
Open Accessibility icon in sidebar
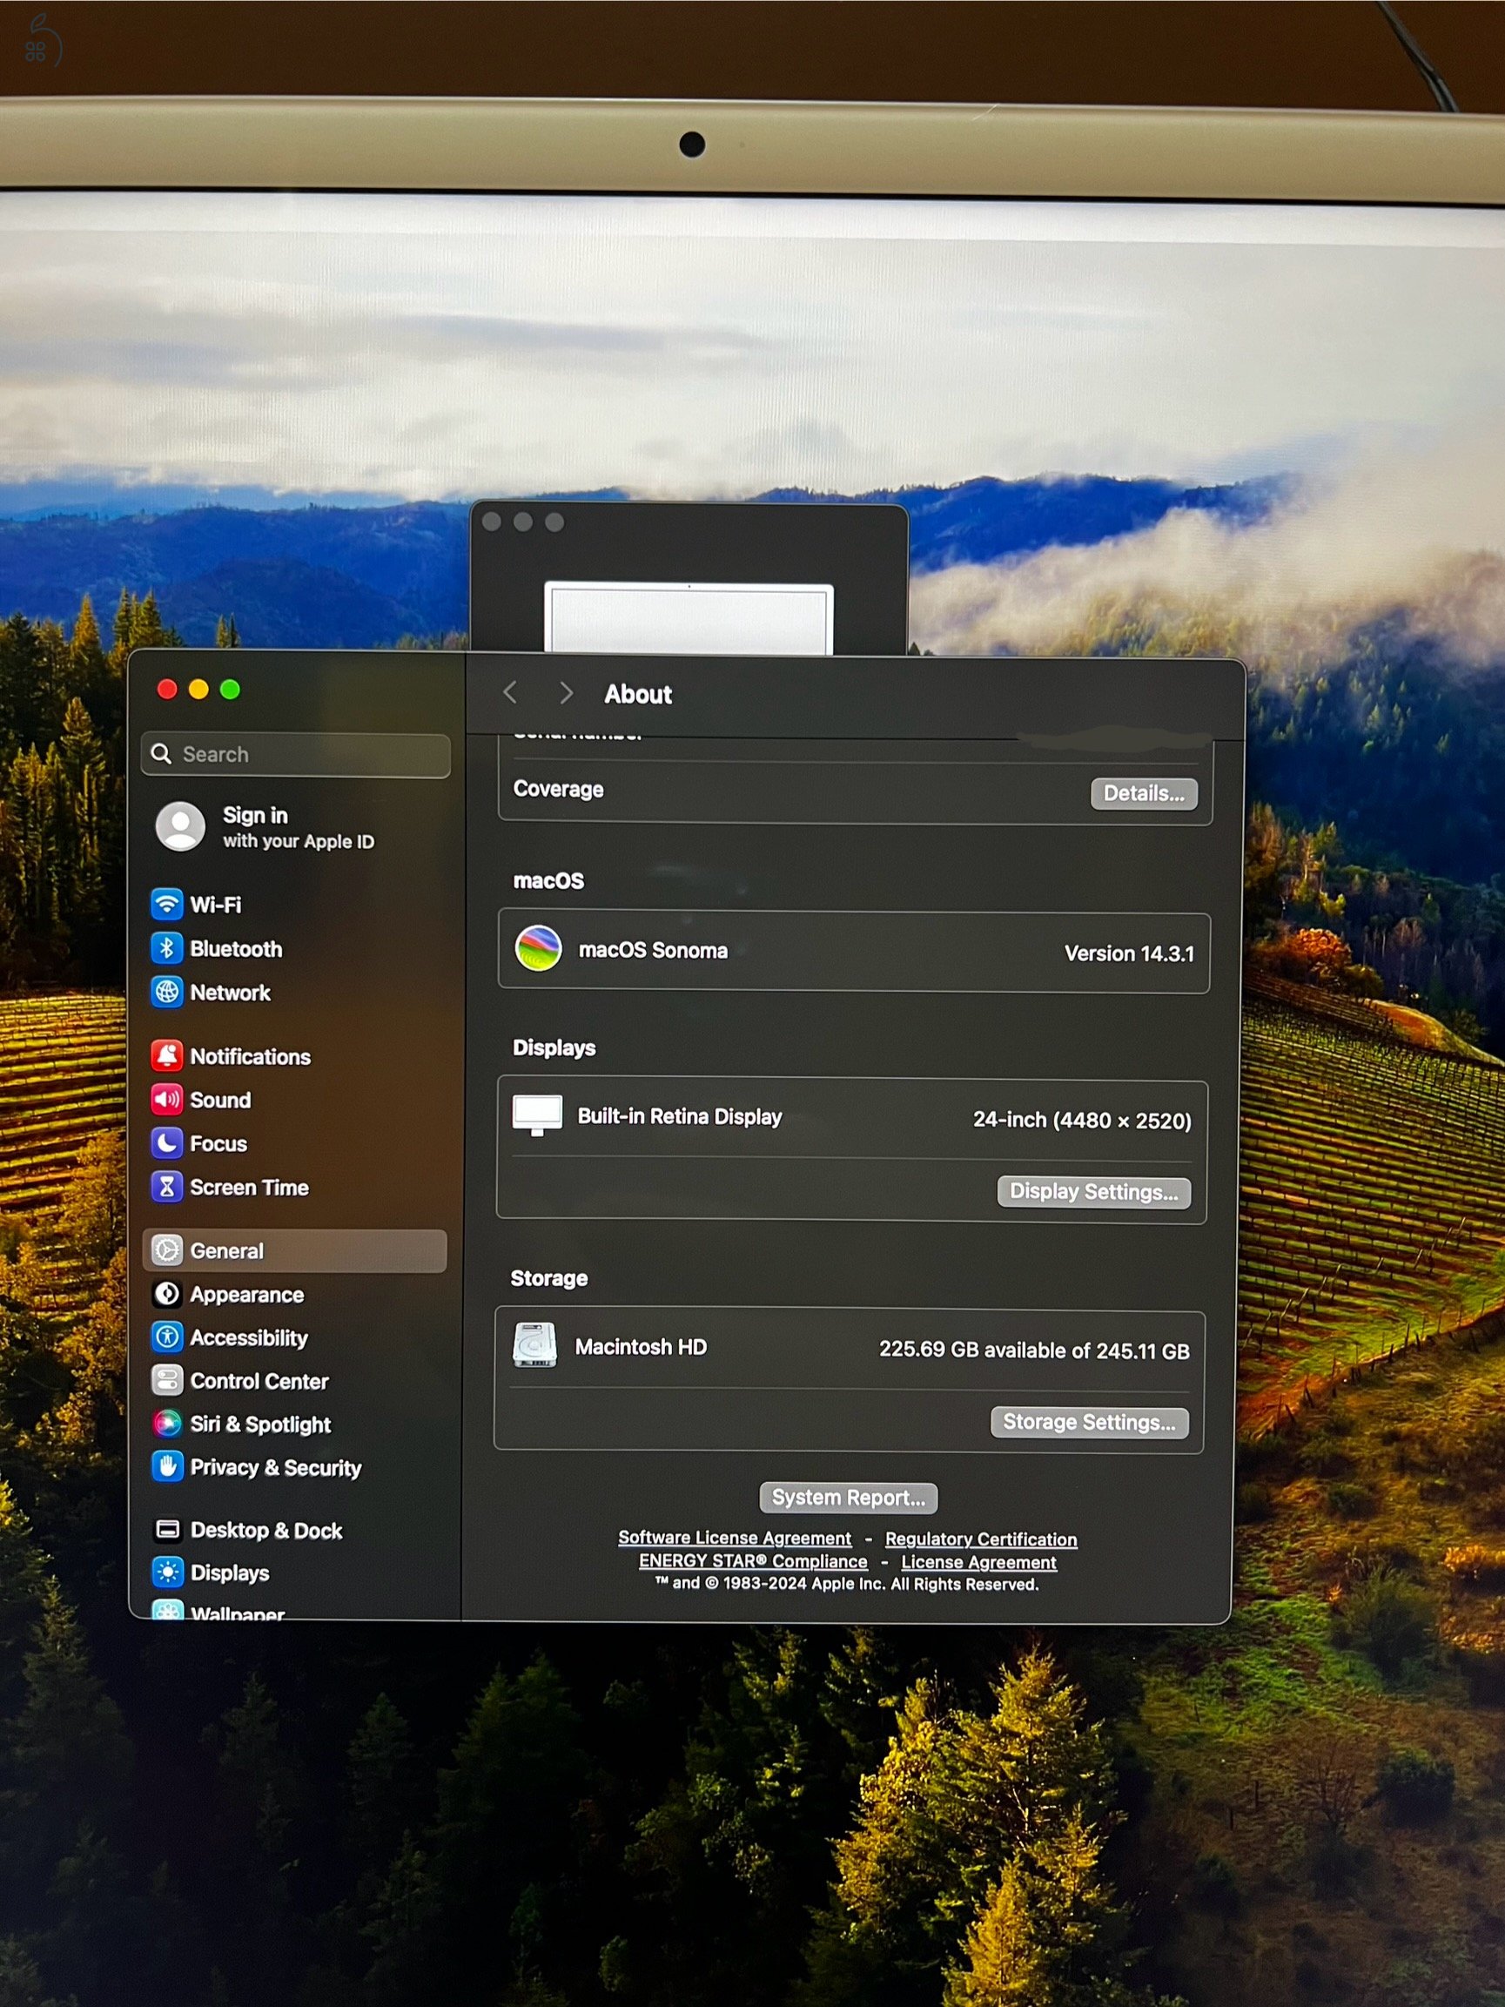pos(167,1337)
